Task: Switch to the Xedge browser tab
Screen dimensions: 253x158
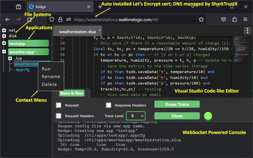Action: click(x=60, y=7)
